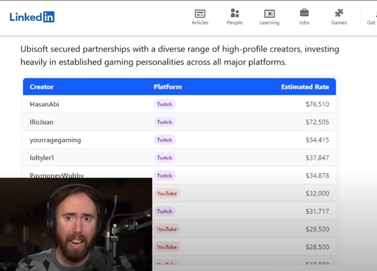Click the Twitch badge in loltyler1 row
This screenshot has width=377, height=271.
pos(165,158)
